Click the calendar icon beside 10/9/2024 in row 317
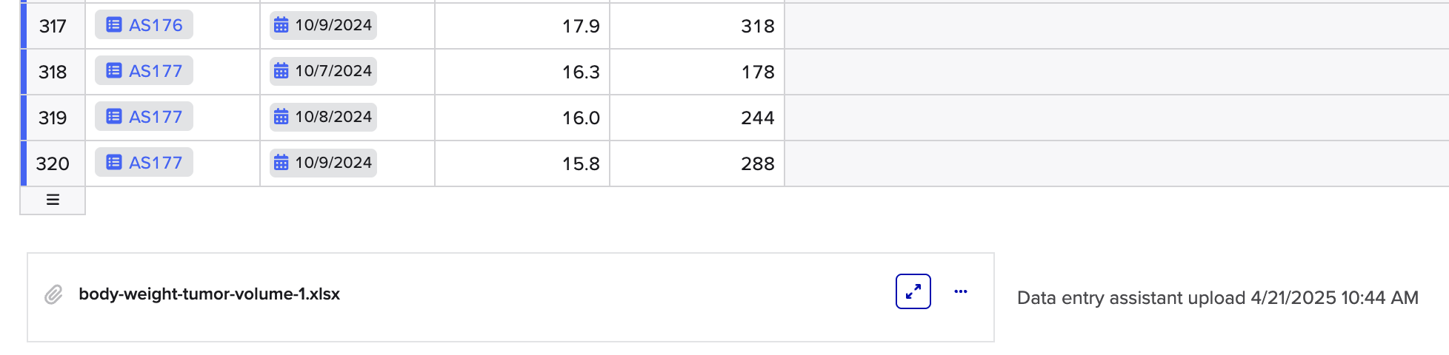This screenshot has width=1449, height=355. point(282,25)
